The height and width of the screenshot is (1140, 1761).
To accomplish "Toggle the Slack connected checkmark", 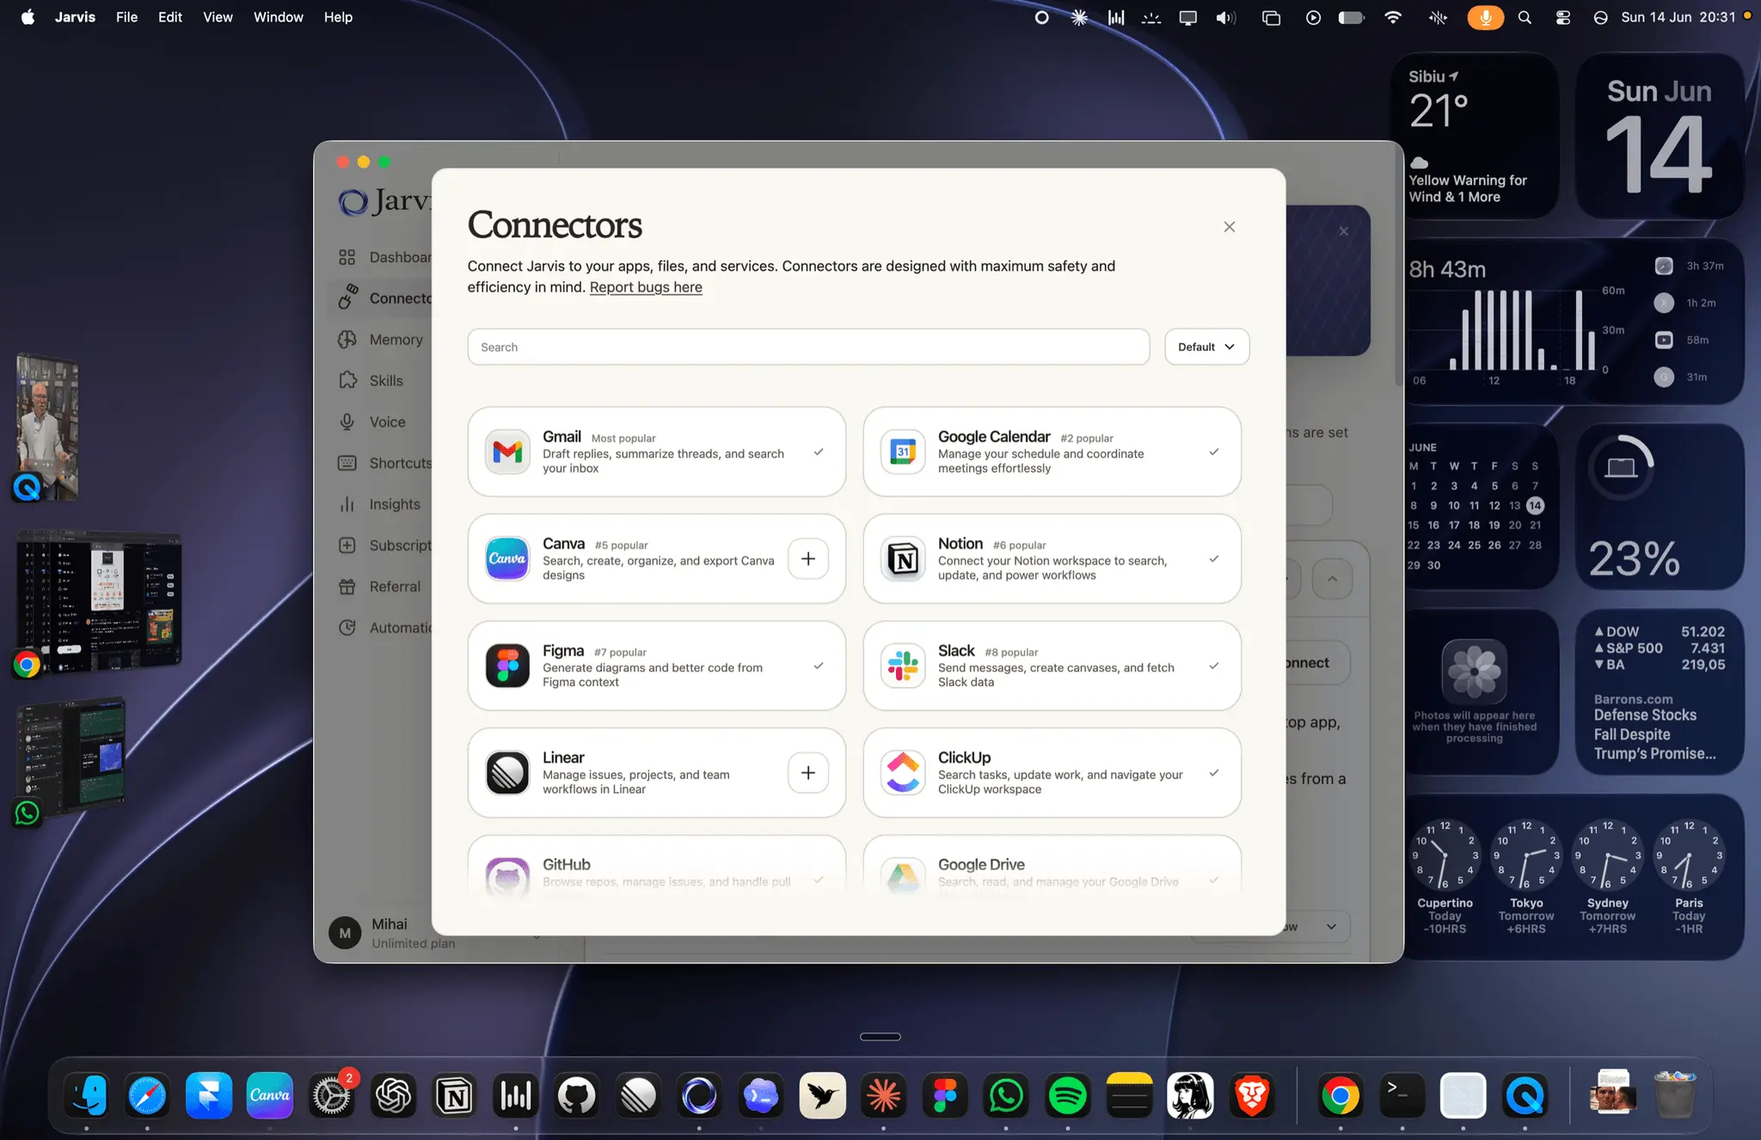I will click(1214, 665).
